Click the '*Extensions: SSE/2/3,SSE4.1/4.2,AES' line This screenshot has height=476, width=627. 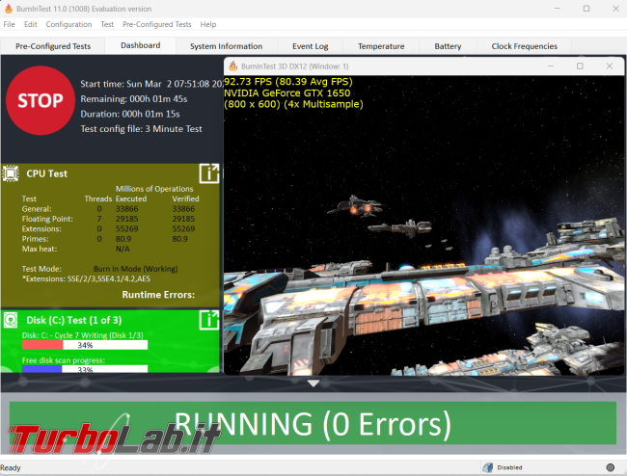tap(86, 278)
